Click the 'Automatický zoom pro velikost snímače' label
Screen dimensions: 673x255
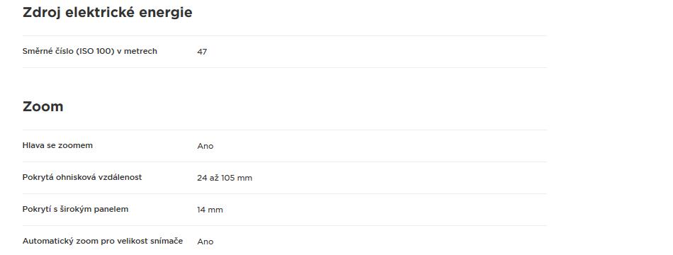coord(103,241)
